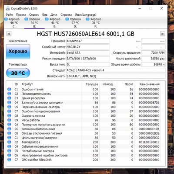Click status icon for C1 Циклы загрузки/выгрузки

click(9, 138)
